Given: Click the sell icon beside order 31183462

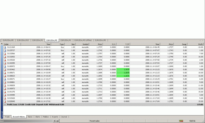Looking at the screenshot, I should point(5,69).
